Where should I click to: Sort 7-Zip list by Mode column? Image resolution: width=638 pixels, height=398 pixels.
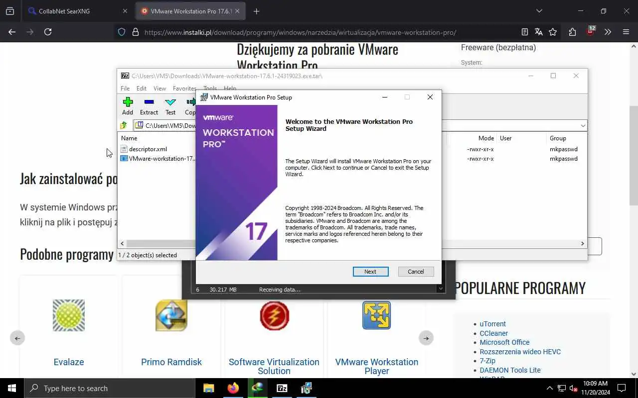click(486, 138)
